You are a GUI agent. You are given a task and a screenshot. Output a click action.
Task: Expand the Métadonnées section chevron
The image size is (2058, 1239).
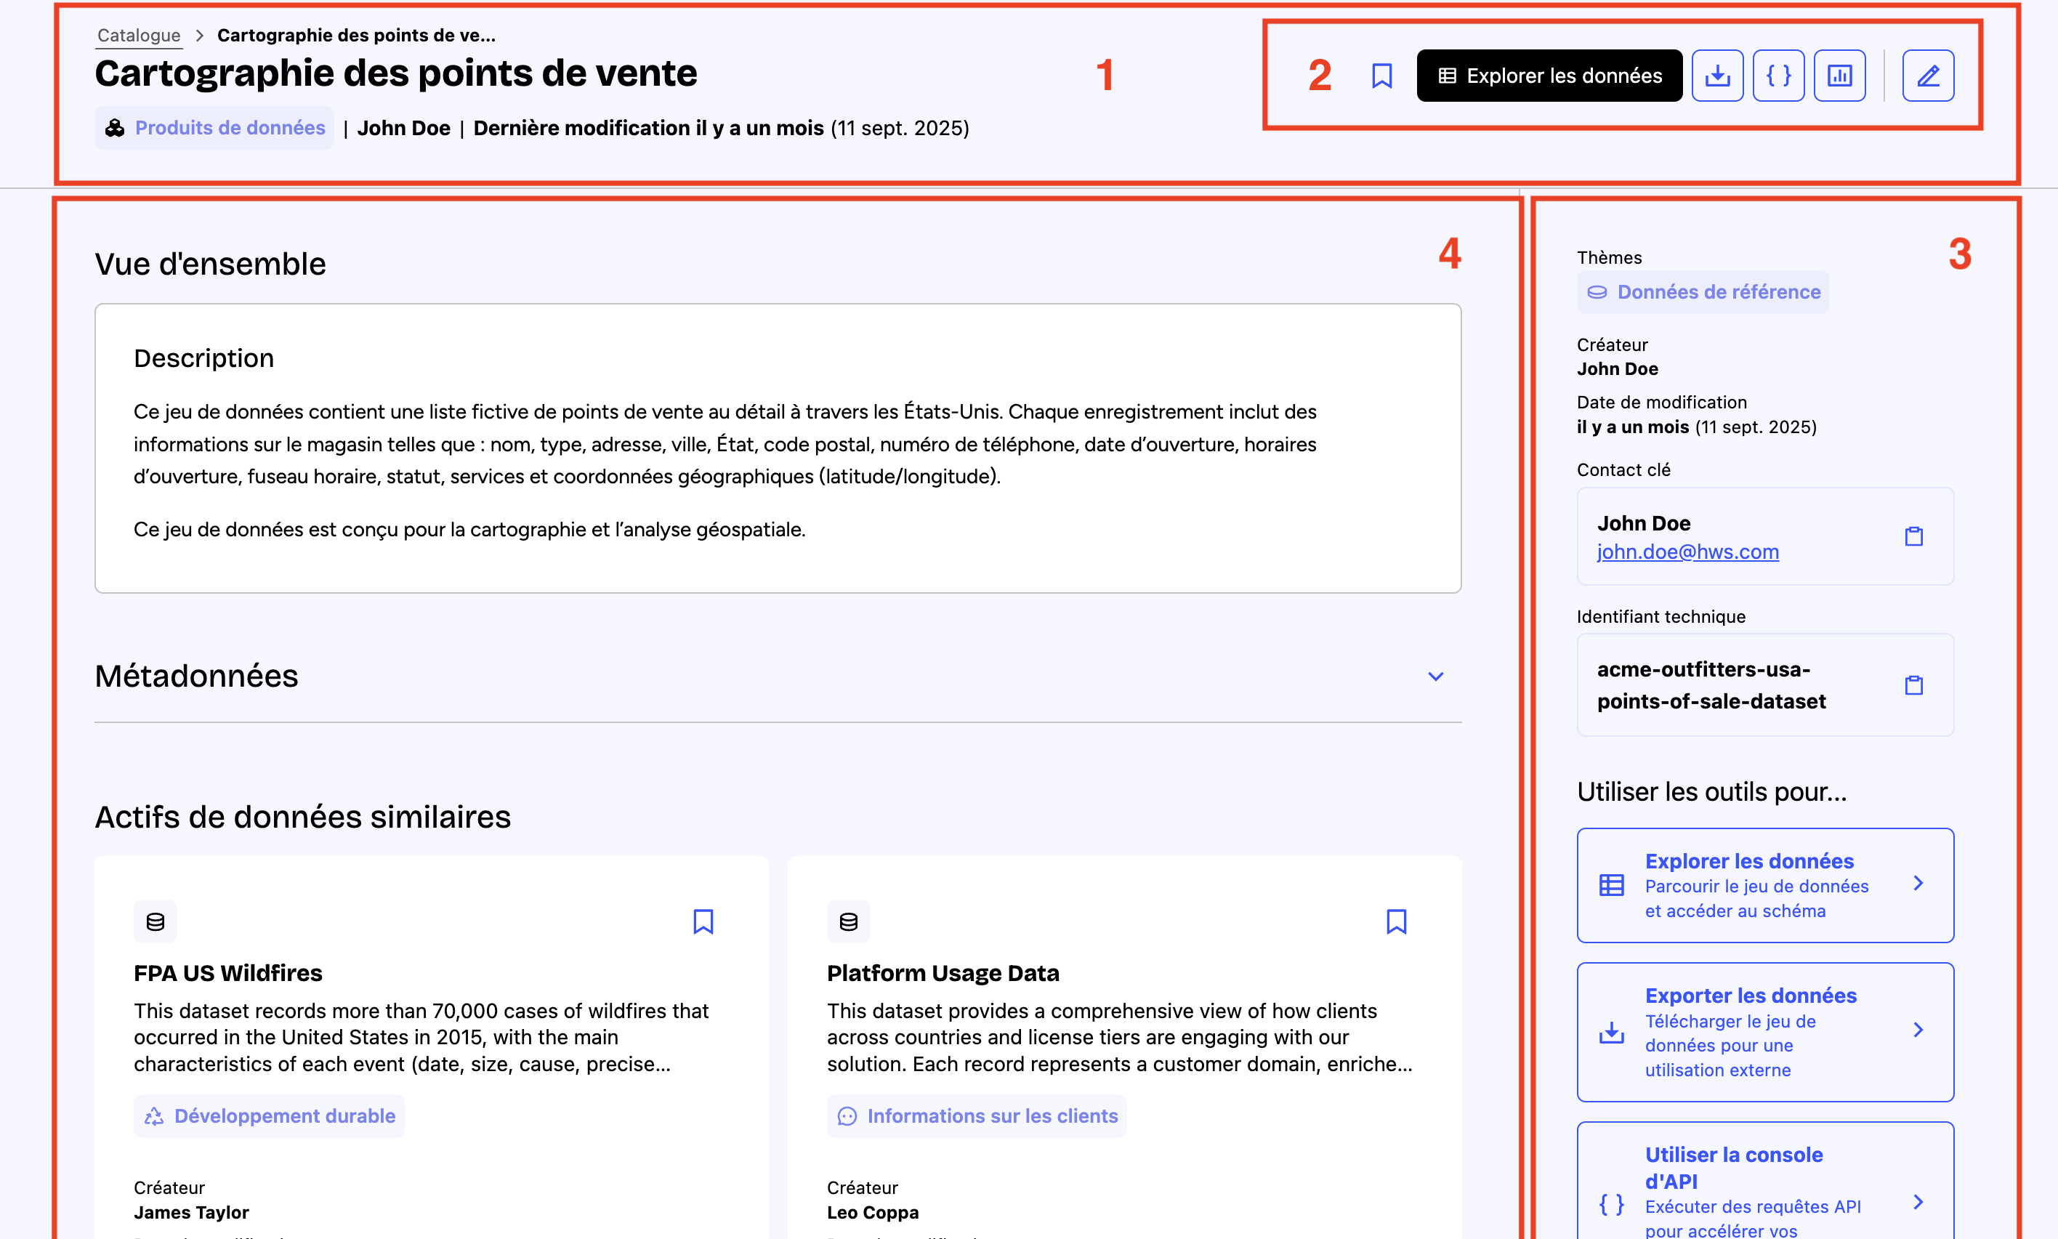tap(1435, 677)
